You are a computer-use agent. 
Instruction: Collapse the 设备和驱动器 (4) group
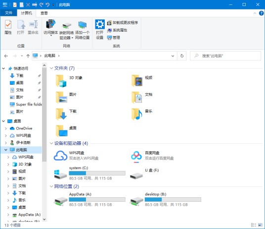coord(51,143)
